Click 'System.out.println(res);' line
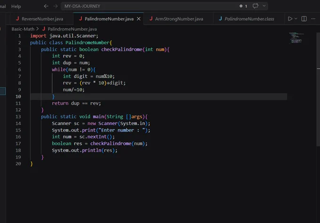The width and height of the screenshot is (320, 223). coord(85,150)
